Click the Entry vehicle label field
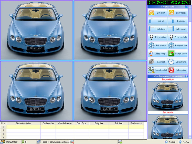Screen dimensions: 192x144 tap(168, 80)
